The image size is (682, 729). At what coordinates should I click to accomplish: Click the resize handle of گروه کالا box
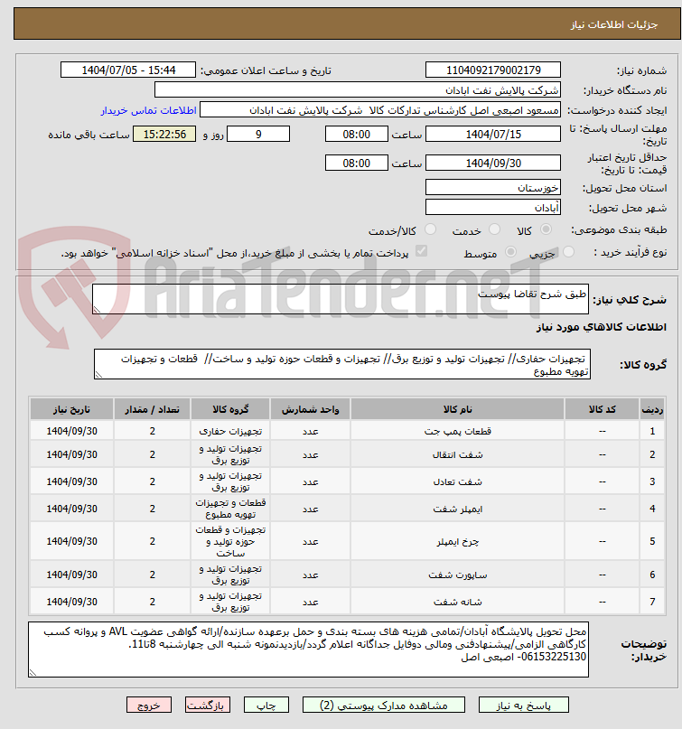point(98,375)
